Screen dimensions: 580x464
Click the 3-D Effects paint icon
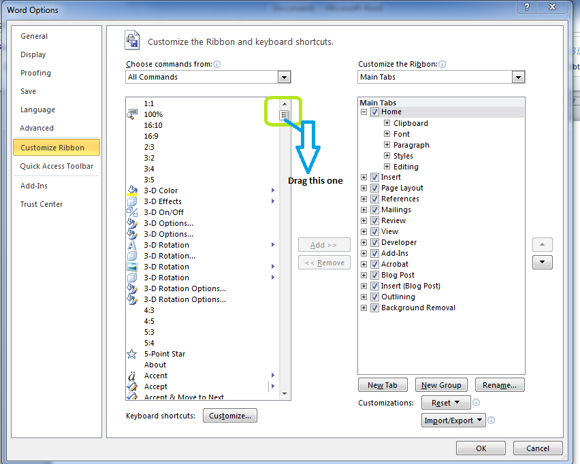point(131,201)
